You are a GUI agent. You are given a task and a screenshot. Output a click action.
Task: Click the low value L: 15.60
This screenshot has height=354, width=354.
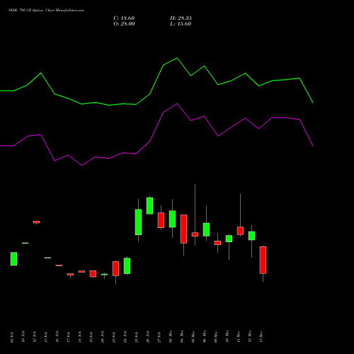pos(181,24)
